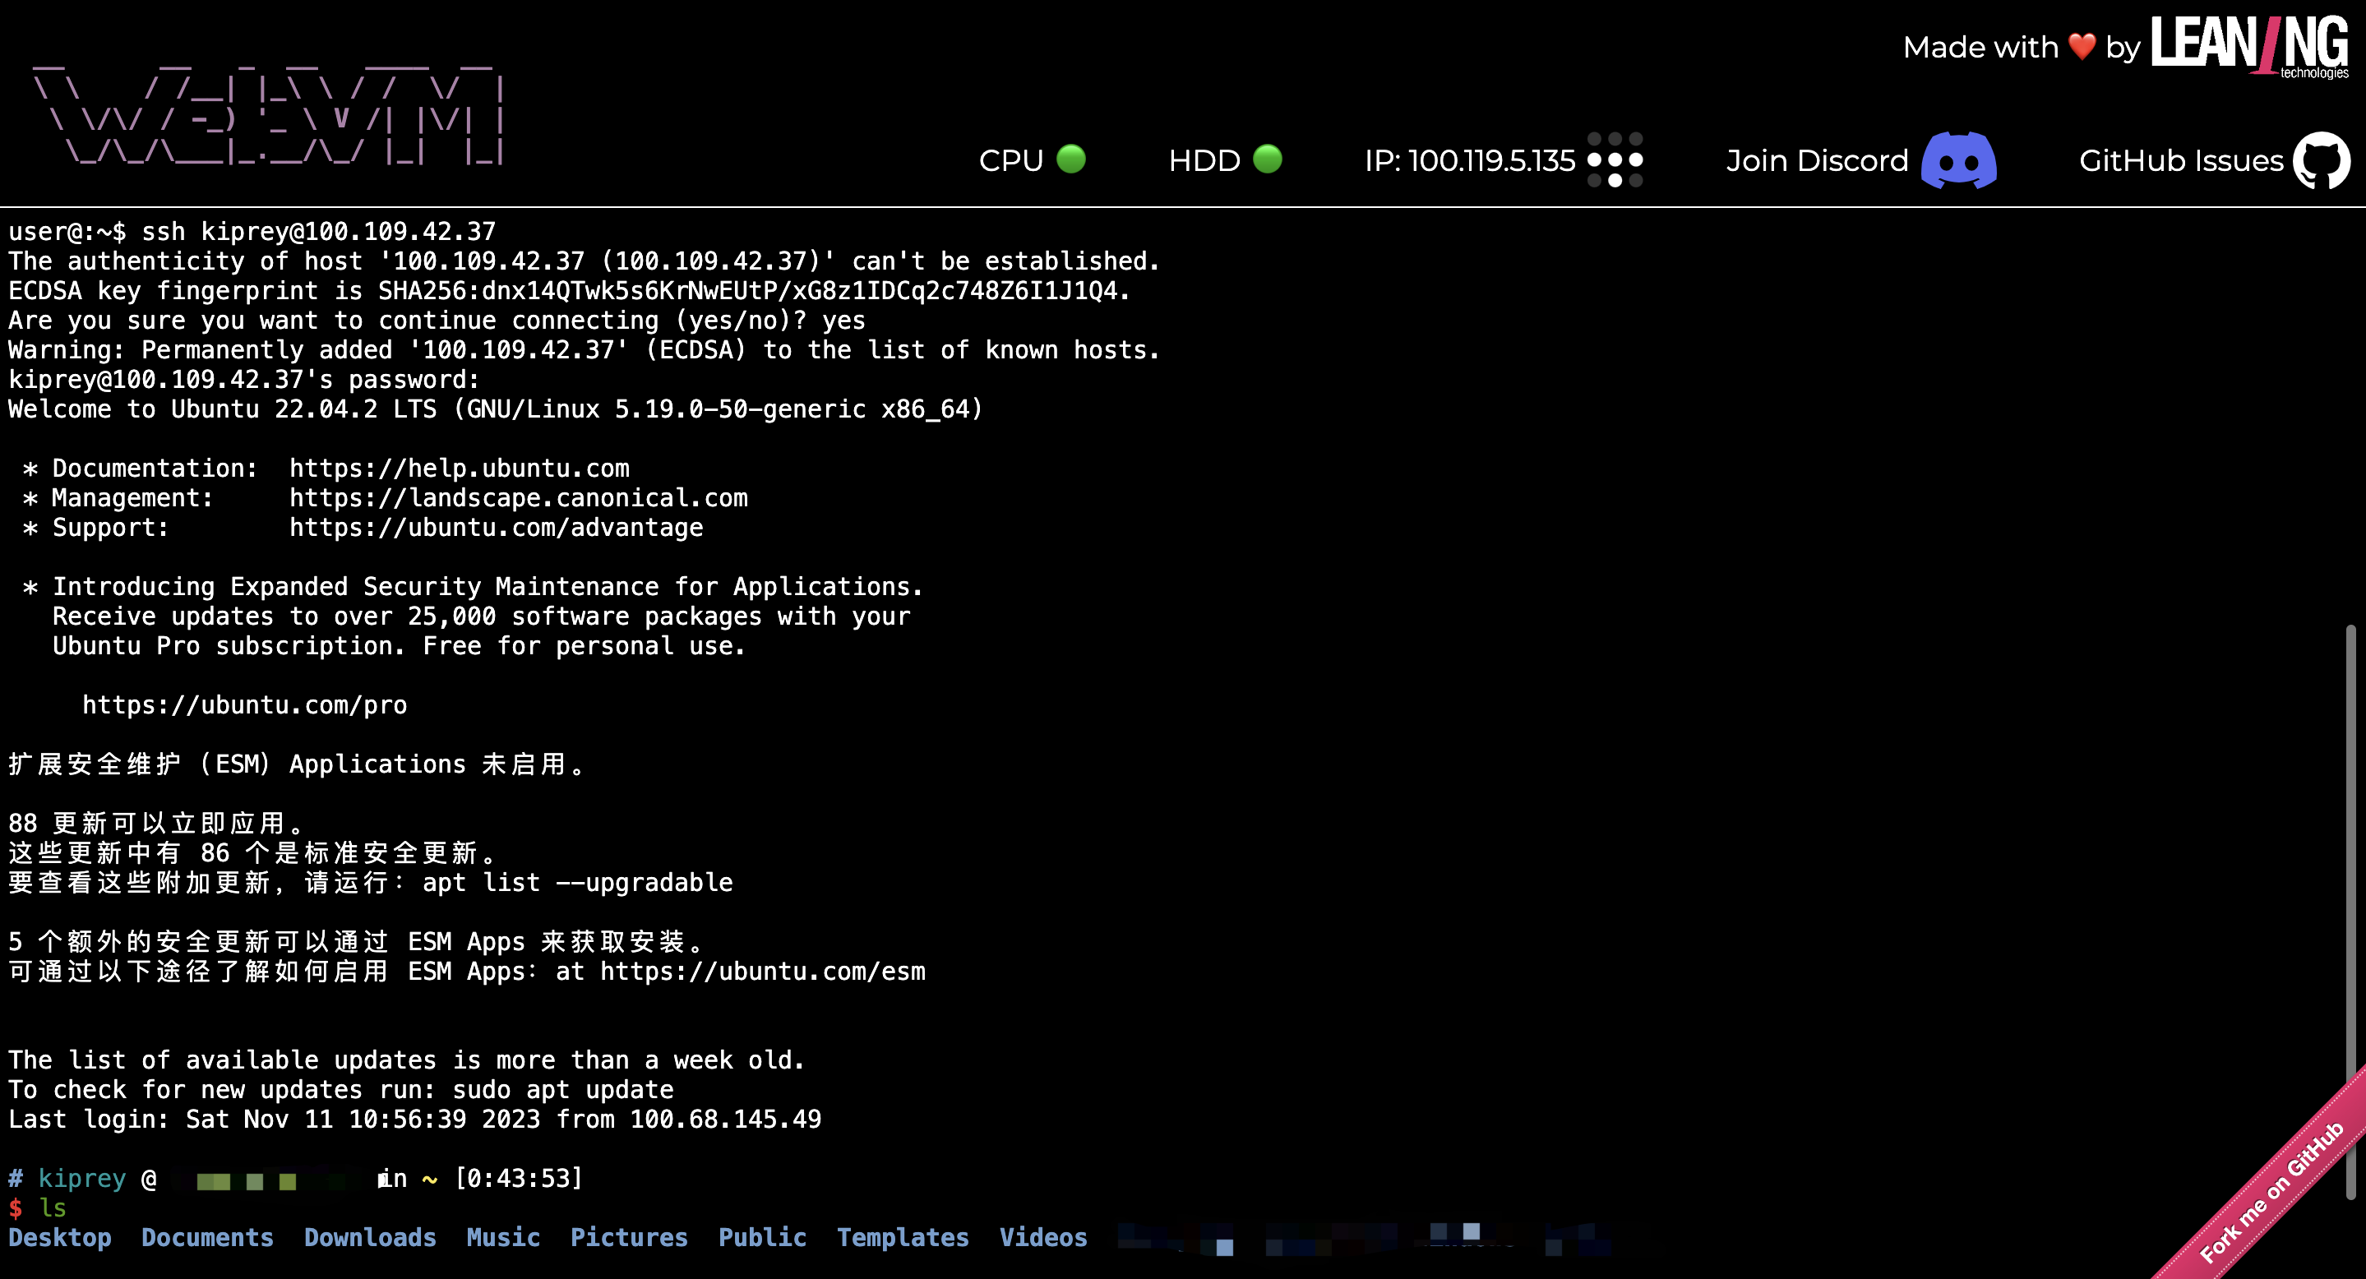Click the WebVM ASCII art logo
The width and height of the screenshot is (2366, 1279).
pos(268,117)
